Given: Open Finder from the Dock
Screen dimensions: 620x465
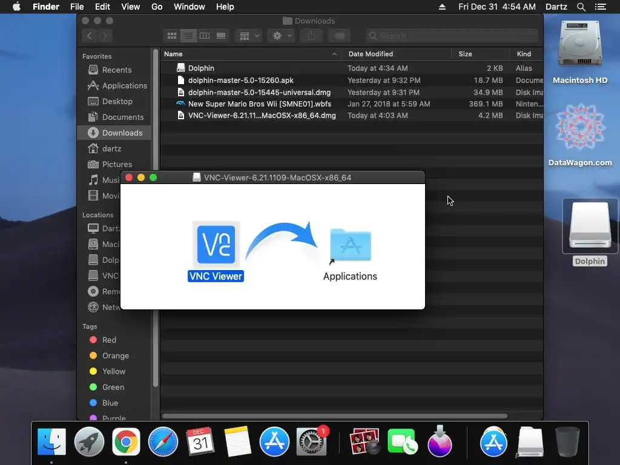Looking at the screenshot, I should (51, 442).
